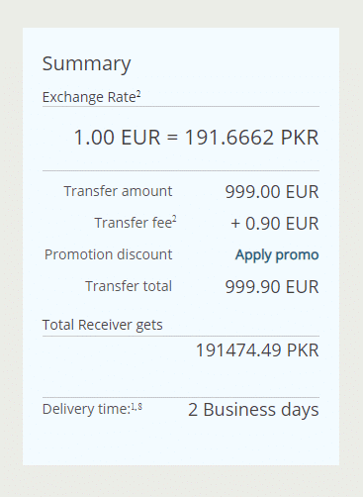Click the 2 Business days value
The width and height of the screenshot is (363, 497).
[x=253, y=410]
